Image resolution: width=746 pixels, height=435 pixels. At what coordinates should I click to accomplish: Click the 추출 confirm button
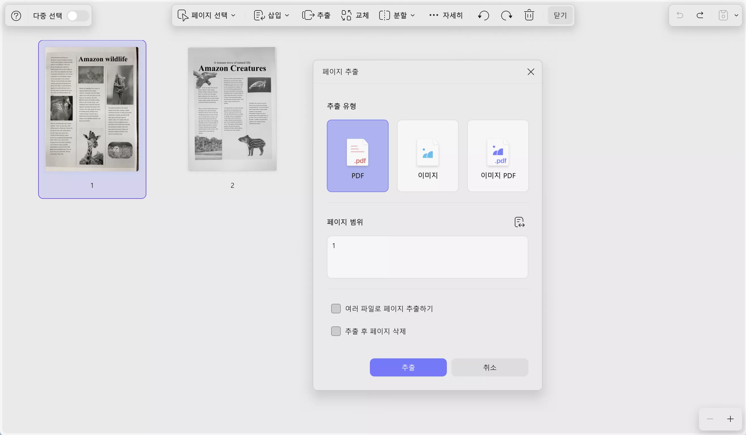pos(408,367)
